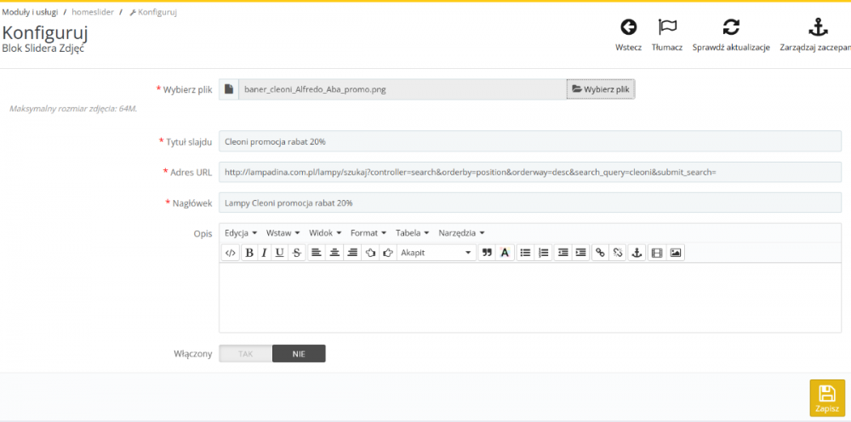Toggle strikethrough formatting
The height and width of the screenshot is (422, 851).
[296, 253]
